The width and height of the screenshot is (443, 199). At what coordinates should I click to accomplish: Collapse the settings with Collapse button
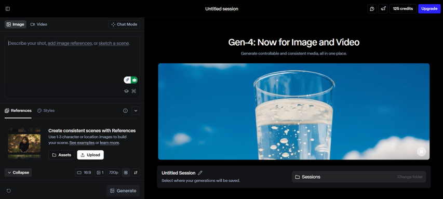coord(18,173)
